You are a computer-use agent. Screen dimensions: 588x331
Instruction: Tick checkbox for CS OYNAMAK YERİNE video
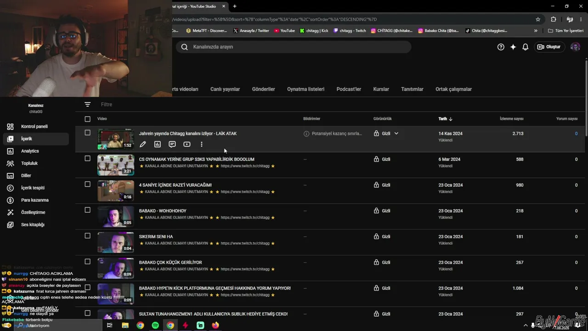(x=88, y=159)
